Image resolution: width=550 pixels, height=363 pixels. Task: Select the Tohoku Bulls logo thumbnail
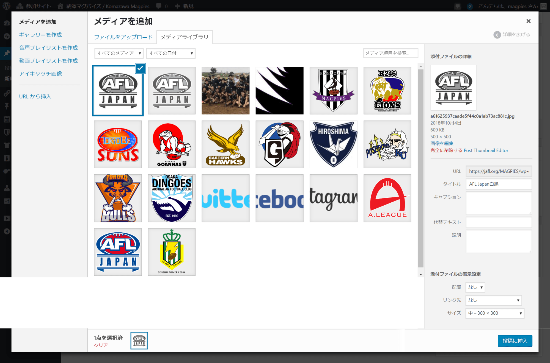(118, 198)
